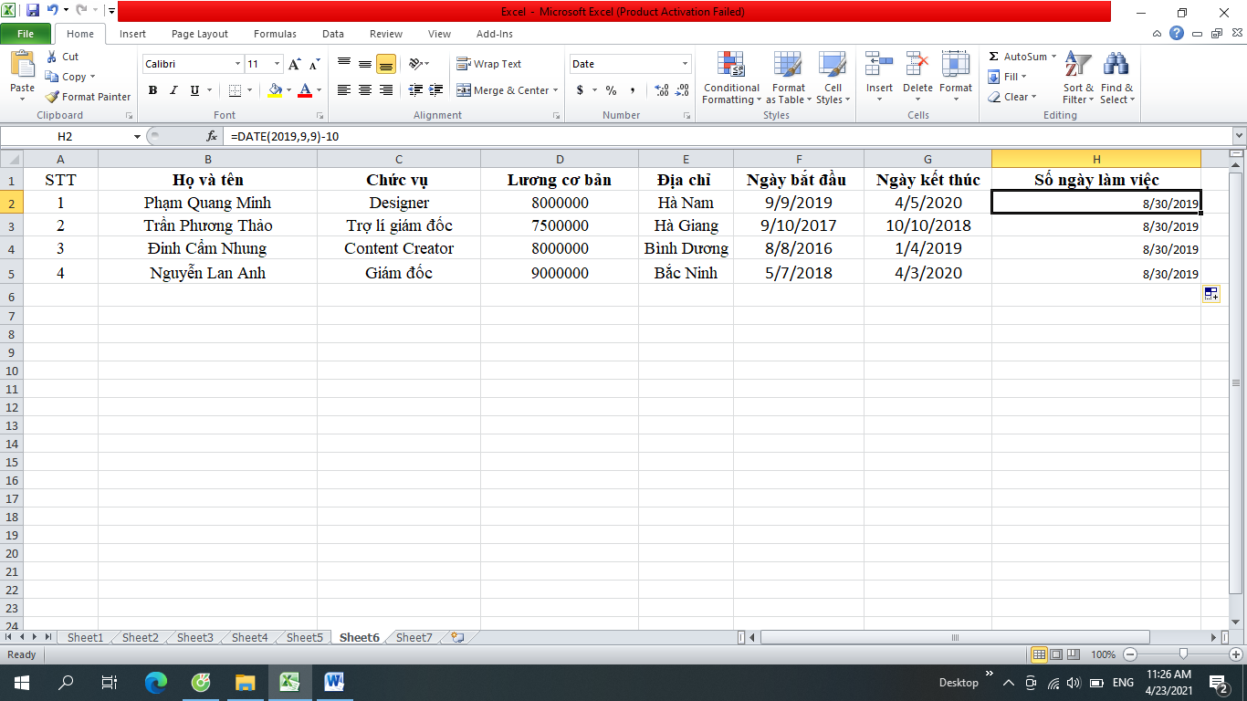Click the Cell Styles button
Image resolution: width=1247 pixels, height=701 pixels.
833,78
